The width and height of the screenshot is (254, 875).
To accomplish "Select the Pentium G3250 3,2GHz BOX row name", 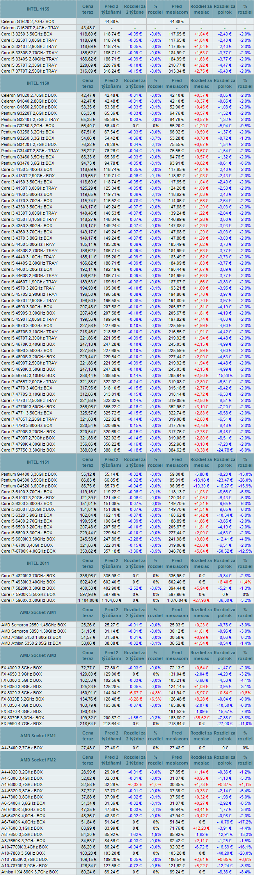I will click(x=28, y=126).
